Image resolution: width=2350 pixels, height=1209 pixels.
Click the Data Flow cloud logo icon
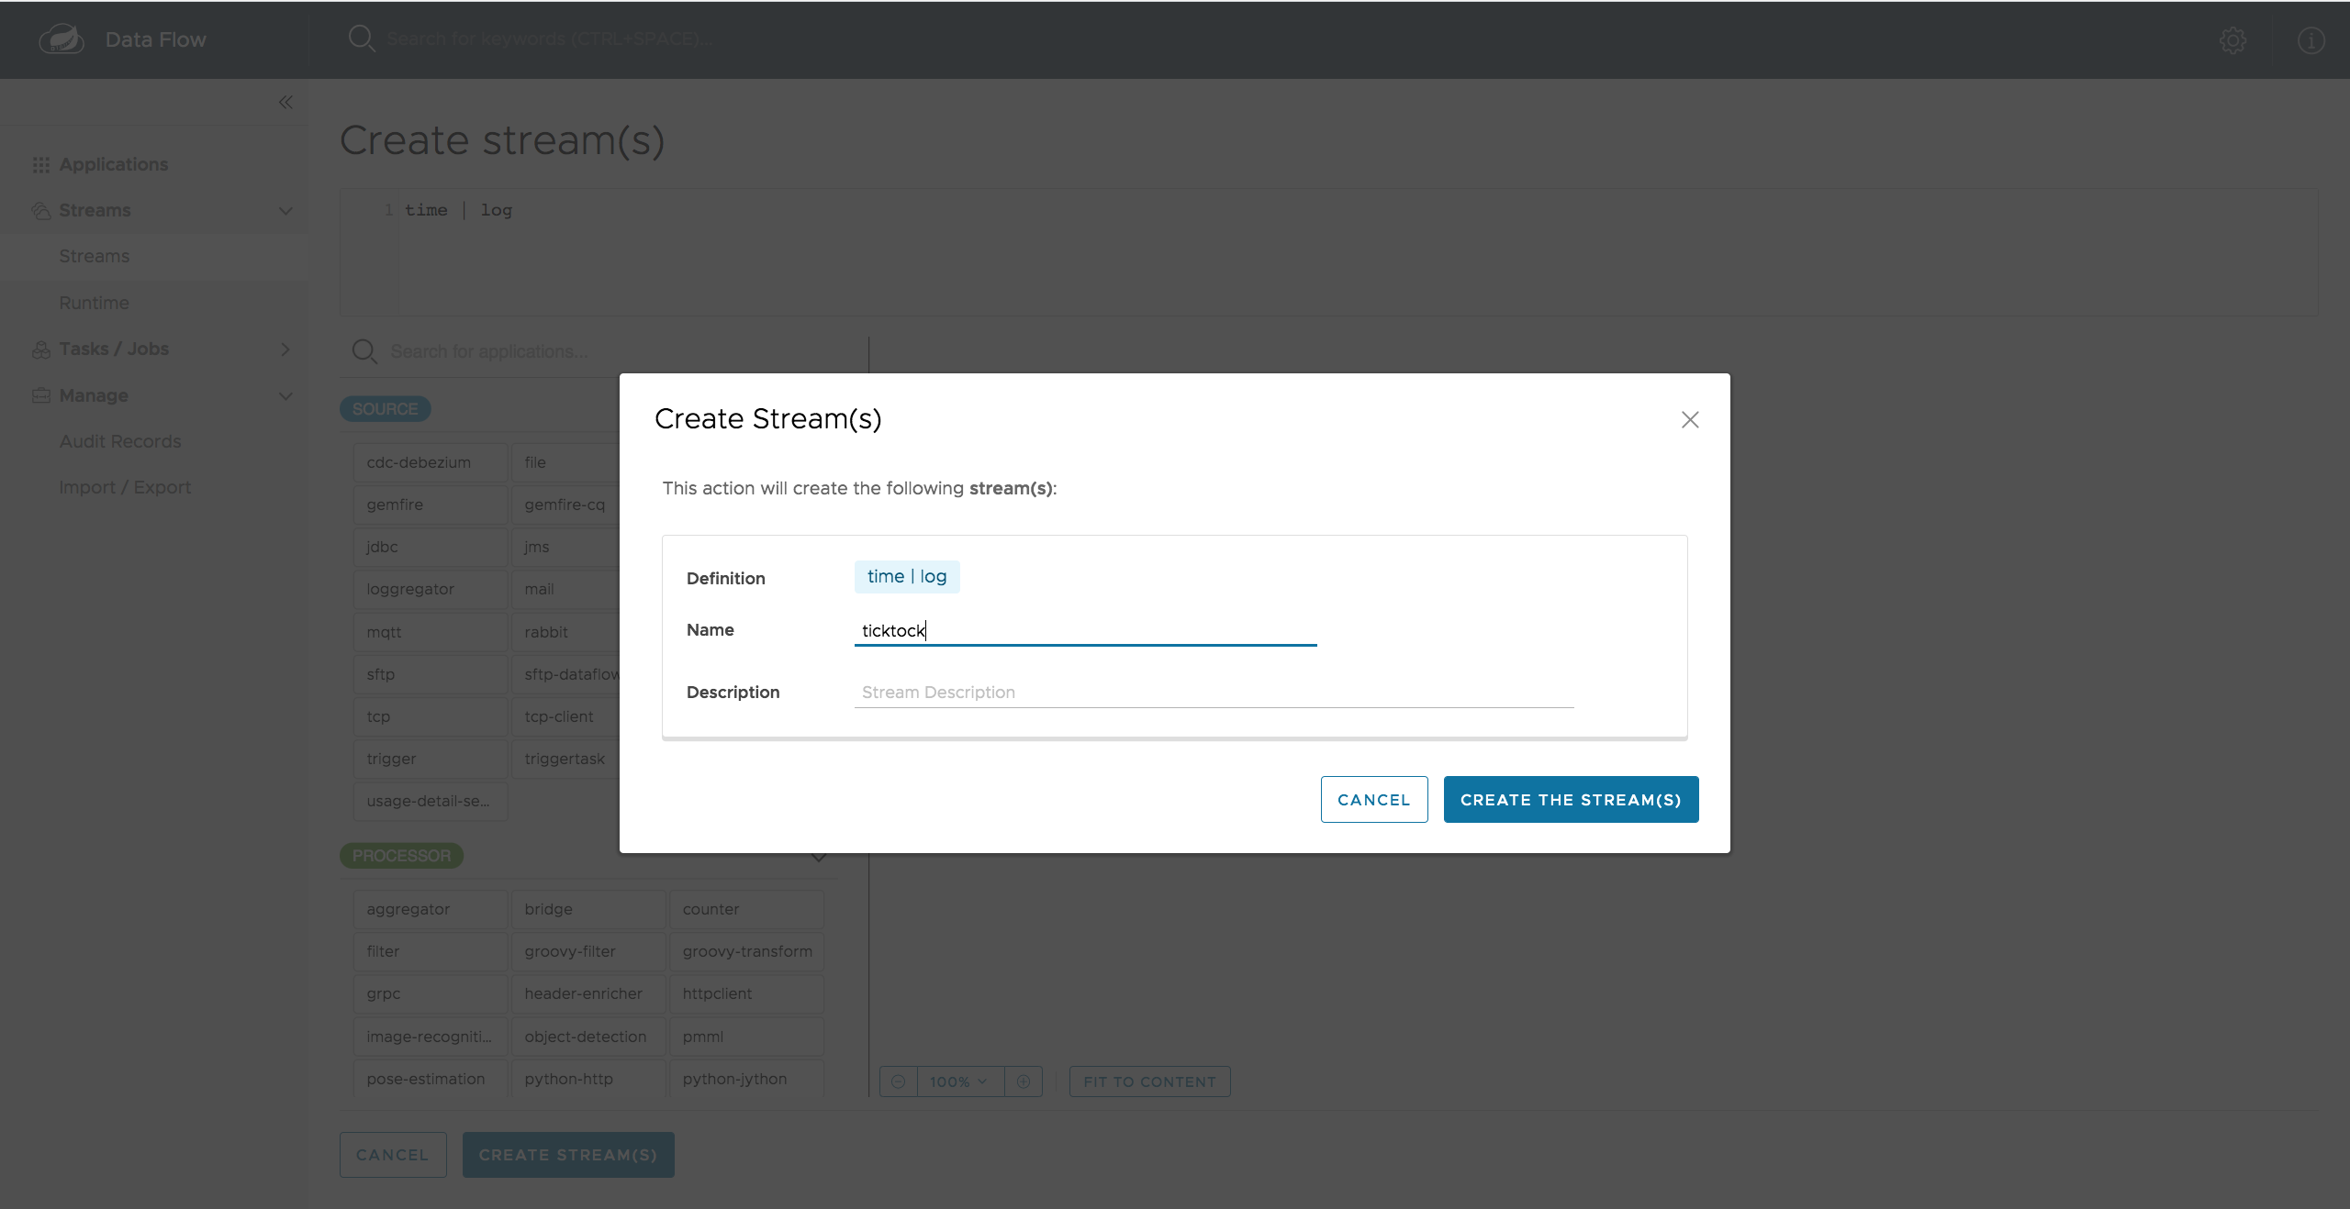tap(62, 39)
